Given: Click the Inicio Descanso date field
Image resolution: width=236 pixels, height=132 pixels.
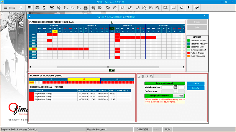Looking at the screenshot, I should click(167, 87).
